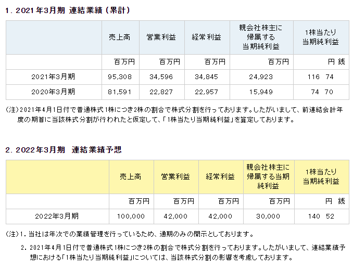353x268 pixels.
Task: Click ordinary profit value 34,845
Action: [207, 77]
